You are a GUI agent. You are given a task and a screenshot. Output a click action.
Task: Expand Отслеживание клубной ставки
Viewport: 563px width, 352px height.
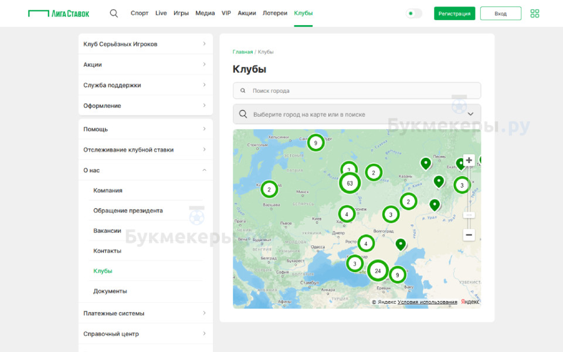tap(145, 150)
